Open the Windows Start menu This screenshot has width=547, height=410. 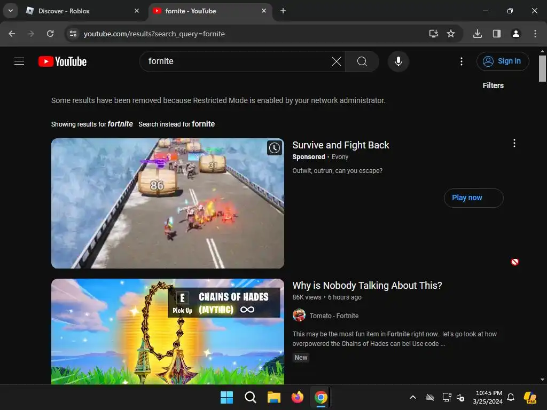pyautogui.click(x=226, y=397)
